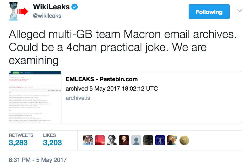Viewport: 248px width, 164px height.
Task: Click the gold coin avatar
Action: (184, 140)
